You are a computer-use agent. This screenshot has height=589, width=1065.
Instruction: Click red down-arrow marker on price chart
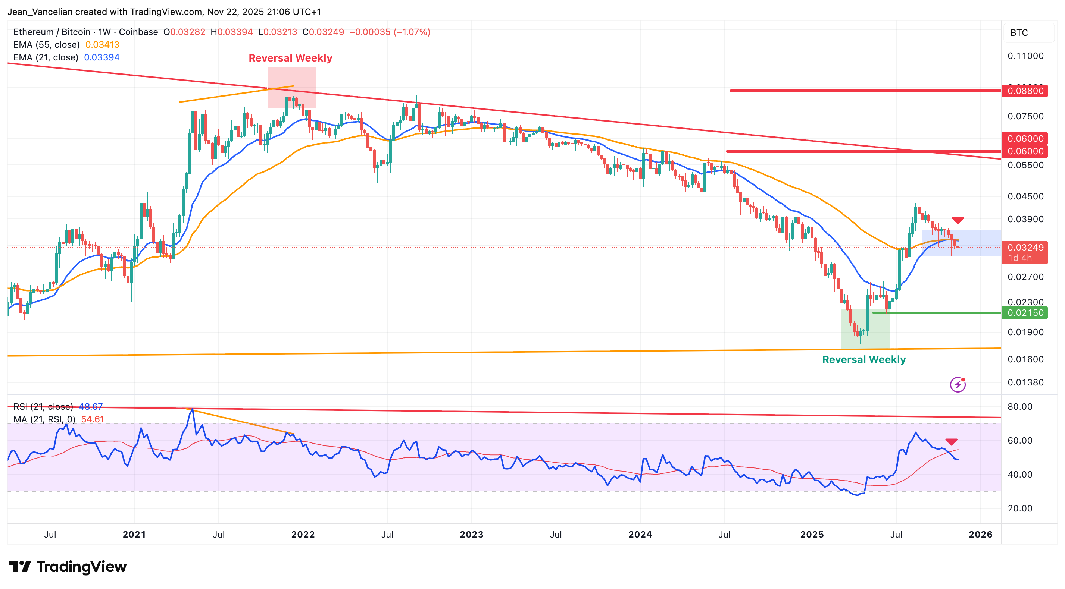coord(958,220)
